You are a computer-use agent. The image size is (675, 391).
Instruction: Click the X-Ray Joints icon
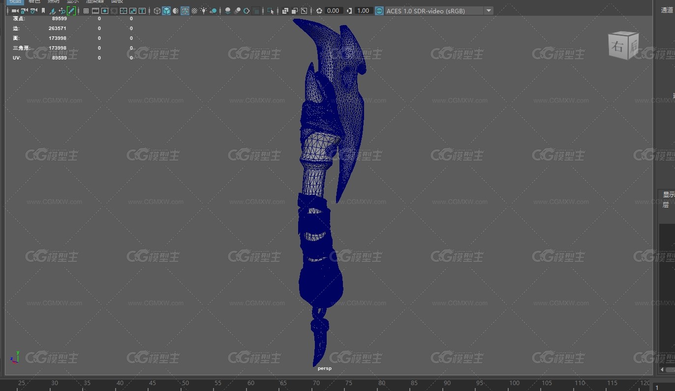point(304,10)
